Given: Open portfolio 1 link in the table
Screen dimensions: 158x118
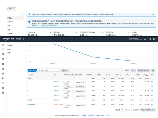Looking at the screenshot, I should coord(28,81).
